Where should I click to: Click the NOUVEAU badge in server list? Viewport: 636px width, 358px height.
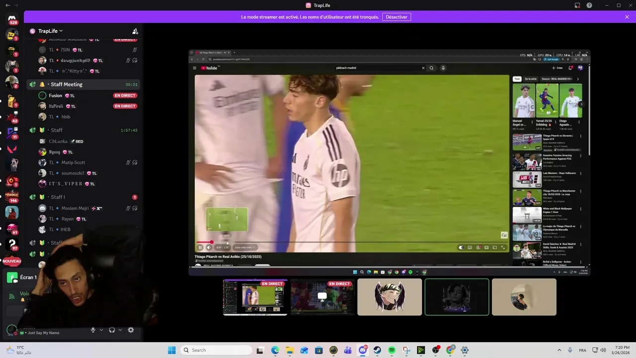[12, 261]
